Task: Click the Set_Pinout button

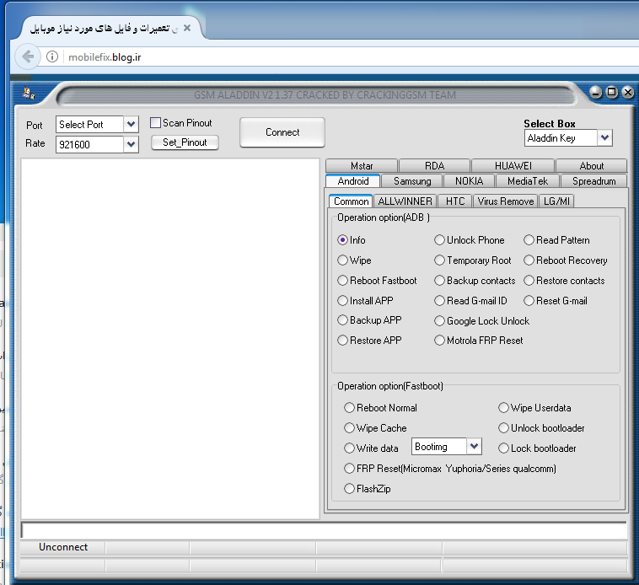Action: click(x=185, y=142)
